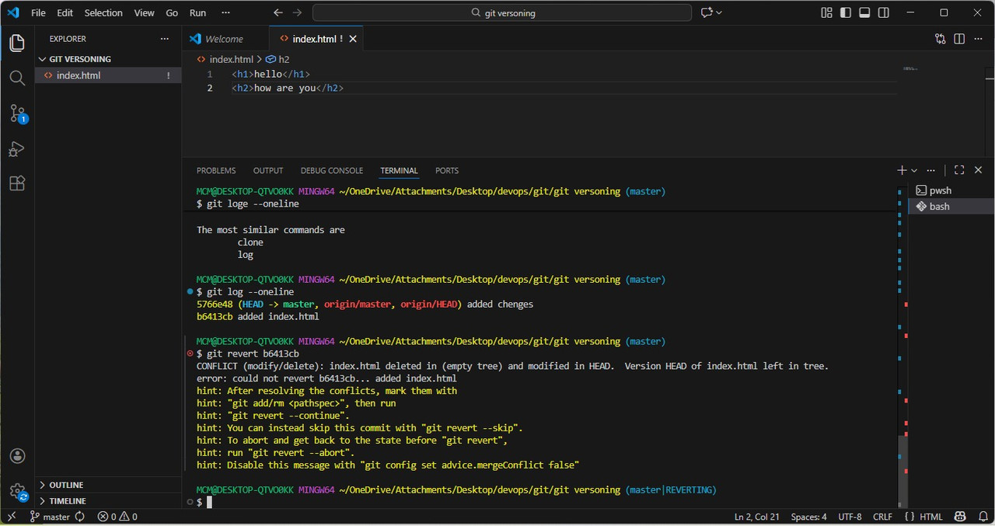Image resolution: width=995 pixels, height=526 pixels.
Task: Toggle bottom Panel visibility
Action: click(x=864, y=12)
